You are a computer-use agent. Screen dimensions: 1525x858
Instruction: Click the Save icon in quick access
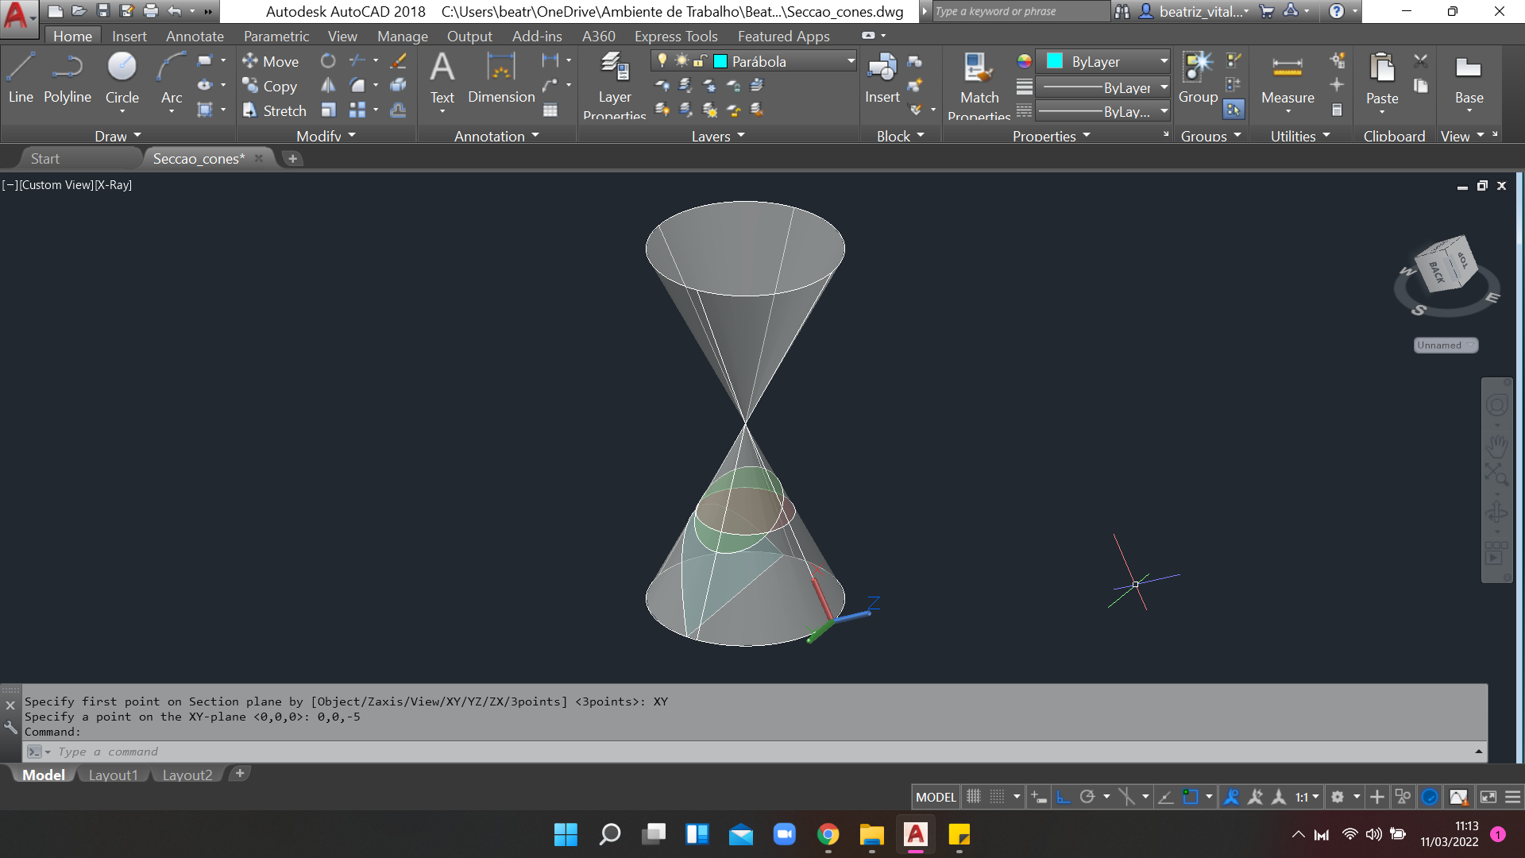click(x=102, y=11)
